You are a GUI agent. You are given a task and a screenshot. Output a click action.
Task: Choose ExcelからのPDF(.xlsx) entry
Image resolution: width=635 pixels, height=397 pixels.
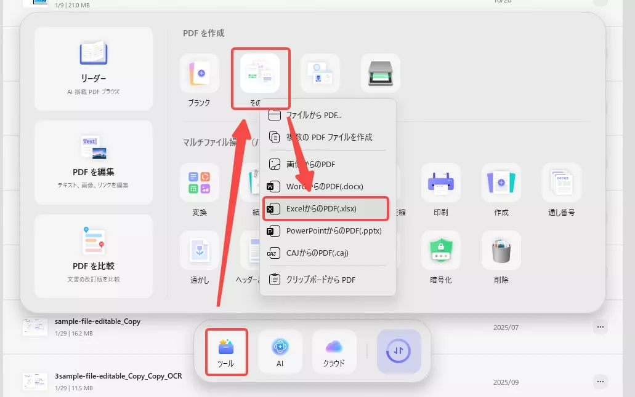tap(327, 208)
